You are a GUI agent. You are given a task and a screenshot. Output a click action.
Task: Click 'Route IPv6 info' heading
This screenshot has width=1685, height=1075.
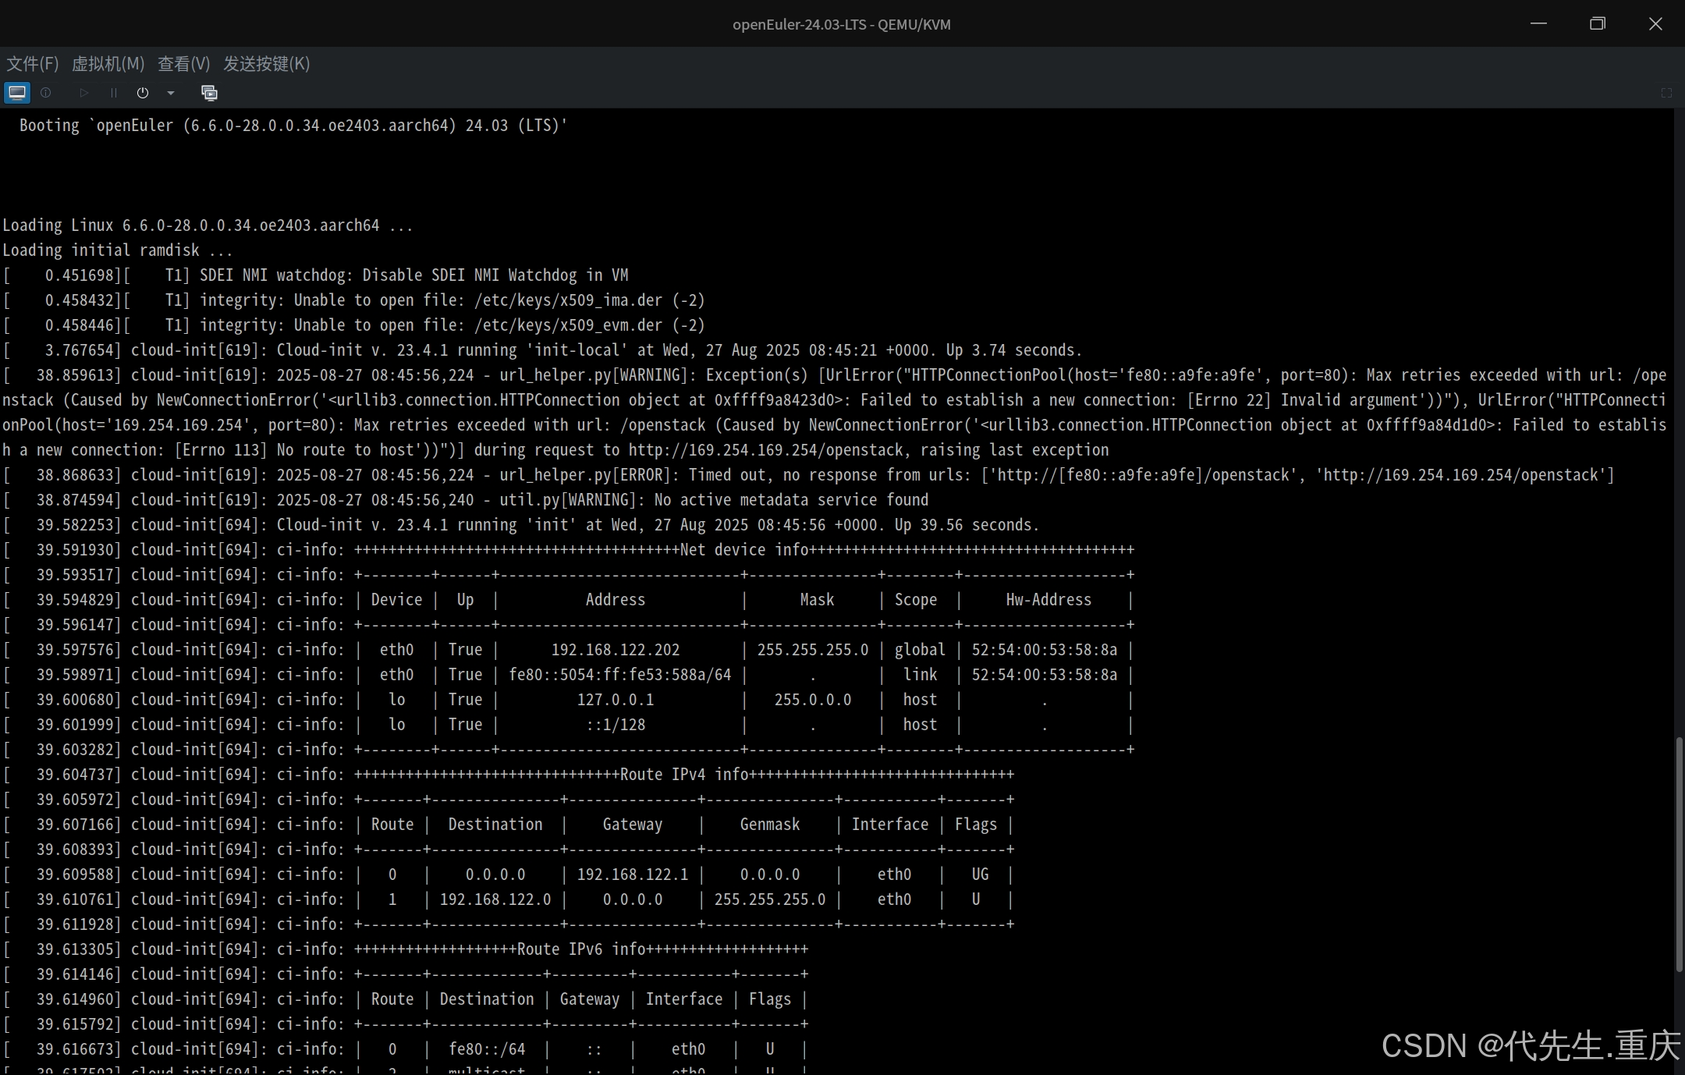coord(581,949)
